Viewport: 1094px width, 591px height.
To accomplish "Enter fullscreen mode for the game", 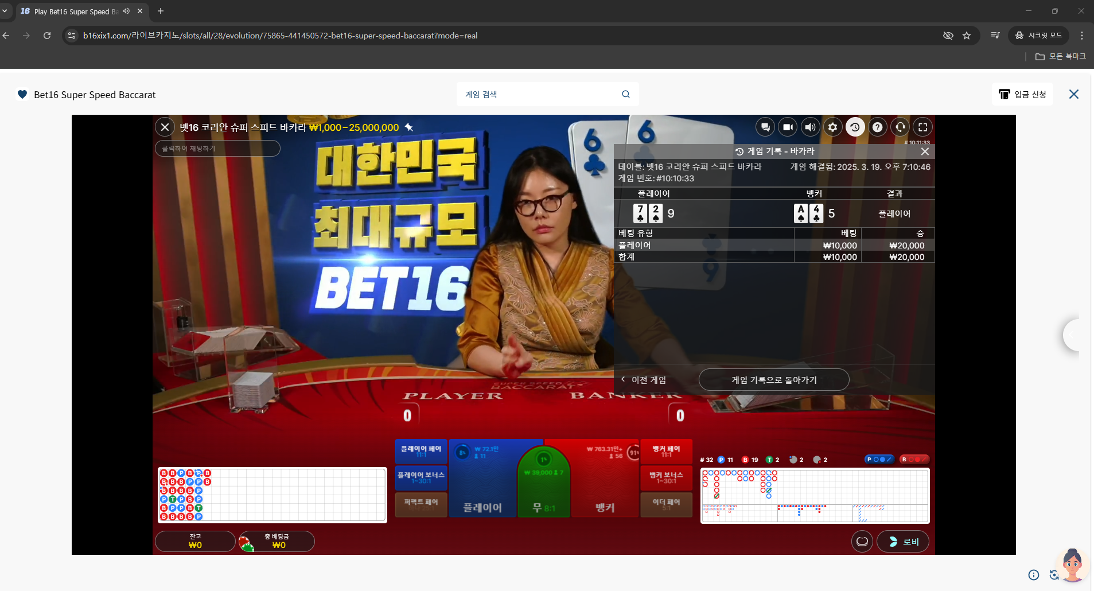I will pyautogui.click(x=922, y=127).
